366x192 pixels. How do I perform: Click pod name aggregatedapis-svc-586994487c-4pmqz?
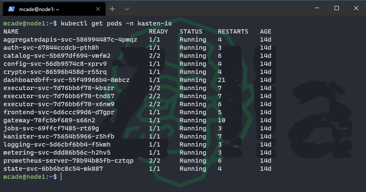coord(70,40)
